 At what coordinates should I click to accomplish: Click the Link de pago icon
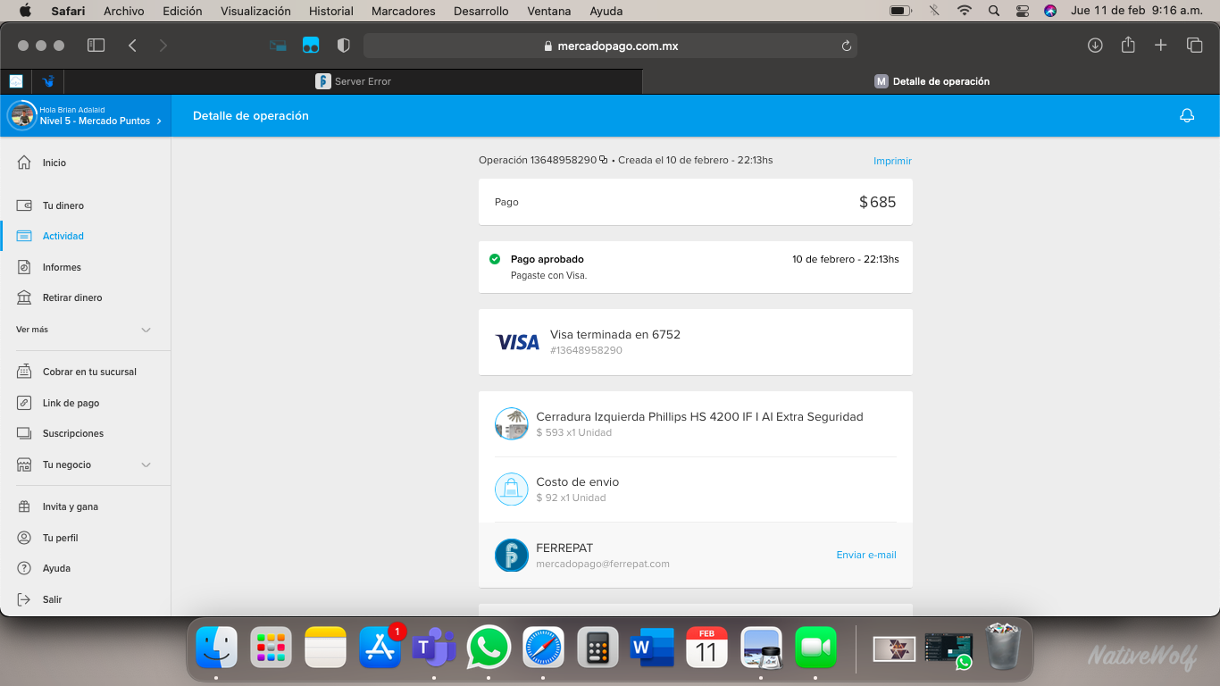pyautogui.click(x=24, y=403)
